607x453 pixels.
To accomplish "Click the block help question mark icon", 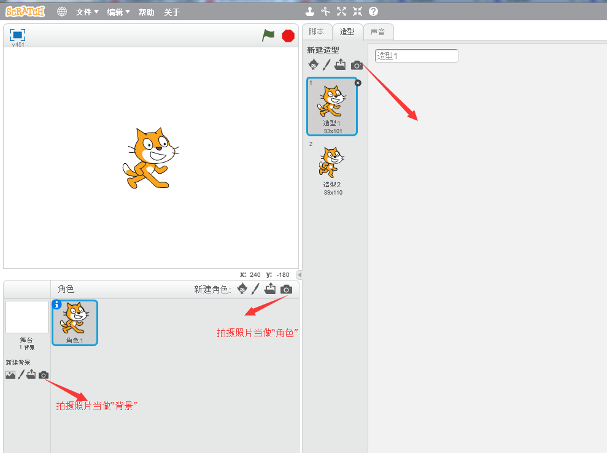I will [x=373, y=12].
